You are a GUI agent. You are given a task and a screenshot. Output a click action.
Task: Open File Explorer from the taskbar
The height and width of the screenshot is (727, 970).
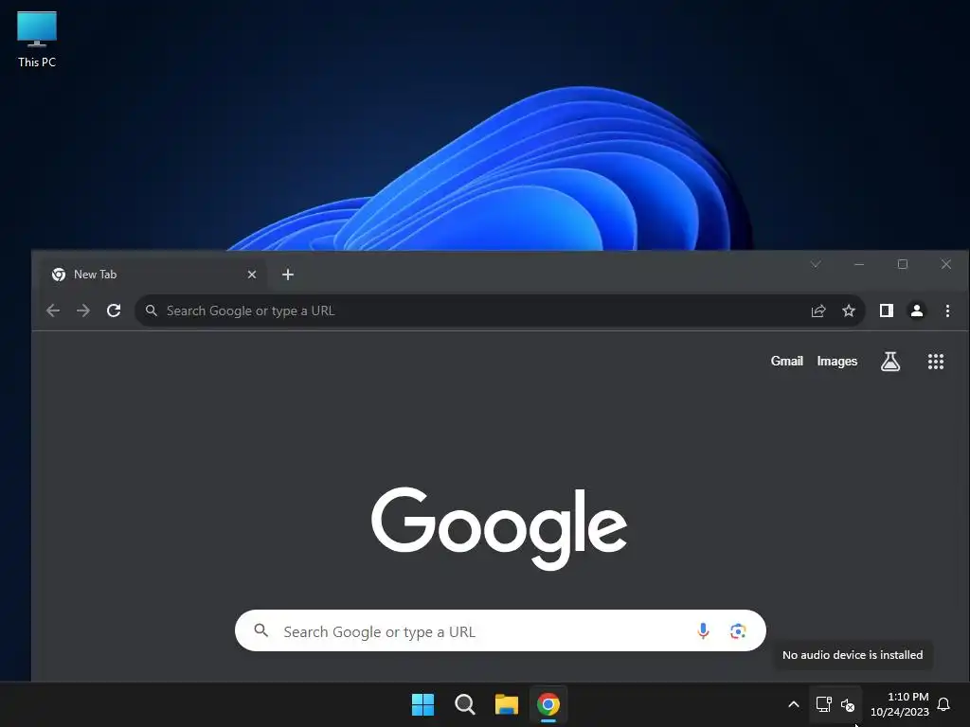point(507,704)
